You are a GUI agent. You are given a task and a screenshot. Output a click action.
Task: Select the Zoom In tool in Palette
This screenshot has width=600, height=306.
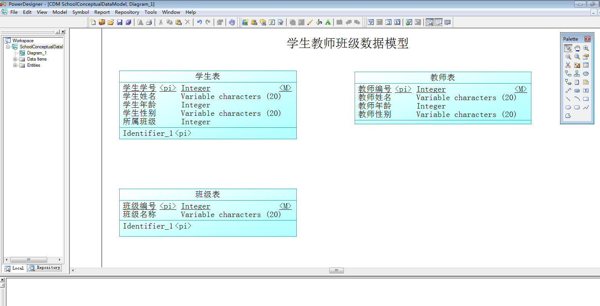pyautogui.click(x=586, y=48)
